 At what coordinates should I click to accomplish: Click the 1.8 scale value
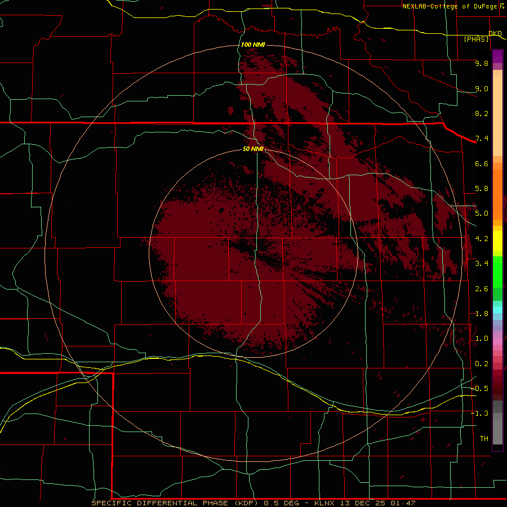click(482, 314)
